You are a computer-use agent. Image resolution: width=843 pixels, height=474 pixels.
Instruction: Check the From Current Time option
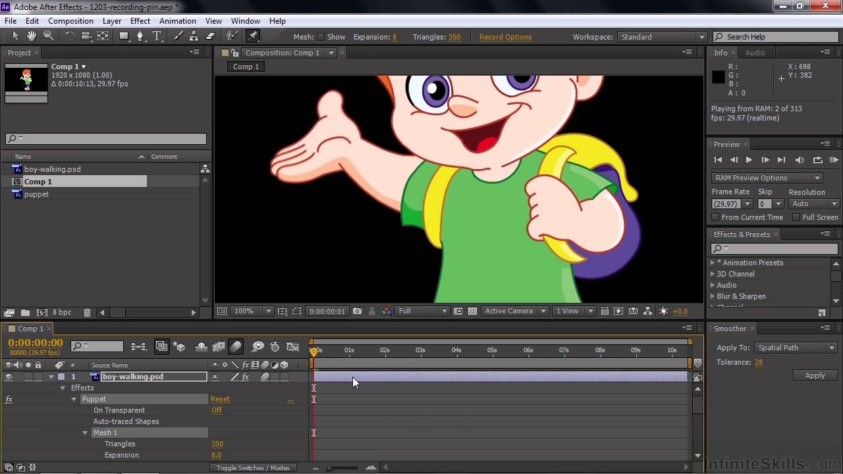coord(715,217)
